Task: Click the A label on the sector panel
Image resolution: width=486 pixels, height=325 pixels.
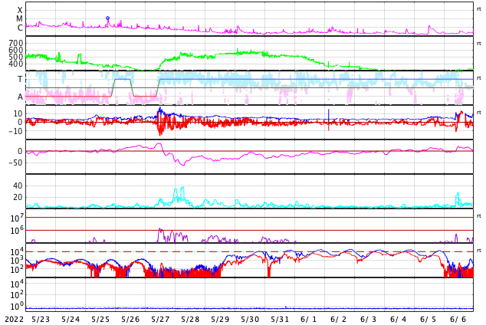Action: 20,97
